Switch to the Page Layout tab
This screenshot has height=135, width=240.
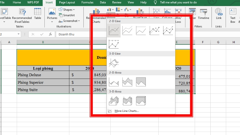tap(67, 2)
